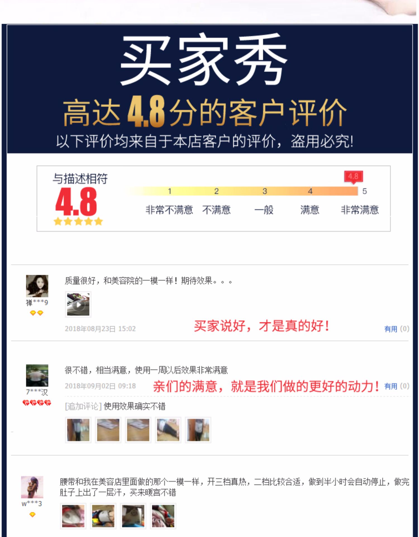The height and width of the screenshot is (537, 419).
Task: Open second photo in w***3 review
Action: click(103, 516)
